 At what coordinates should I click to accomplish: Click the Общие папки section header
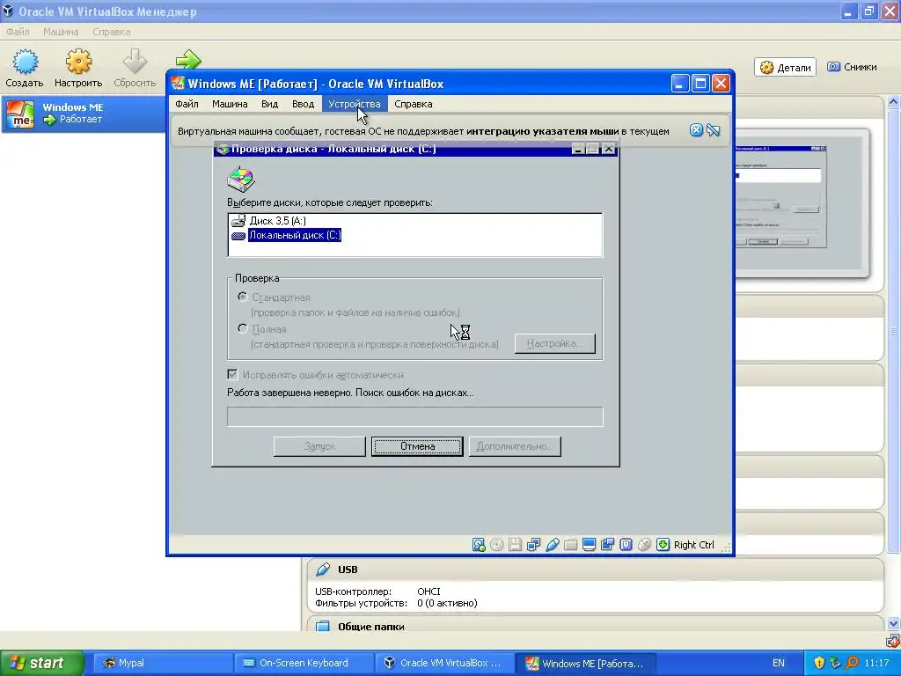coord(595,626)
